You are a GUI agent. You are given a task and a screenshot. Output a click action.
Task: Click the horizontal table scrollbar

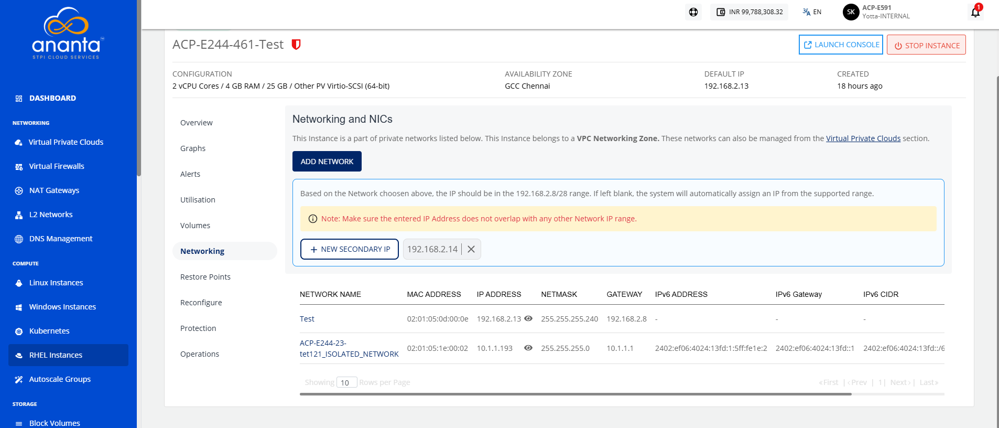[575, 394]
